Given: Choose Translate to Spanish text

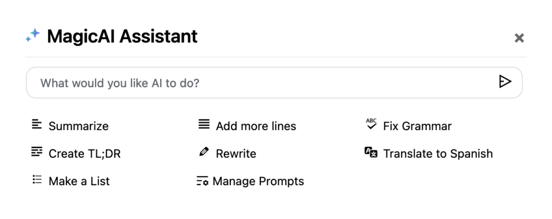Looking at the screenshot, I should pos(438,154).
